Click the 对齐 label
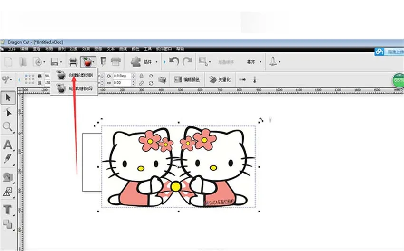 [x=251, y=62]
